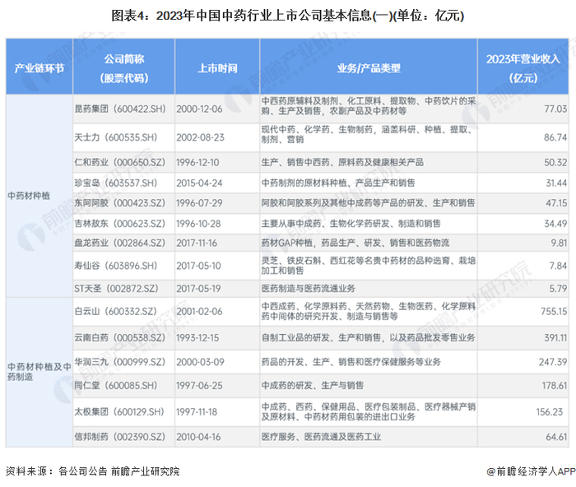Click 医药制造与医药流通业务 description
The width and height of the screenshot is (576, 487).
[x=309, y=289]
